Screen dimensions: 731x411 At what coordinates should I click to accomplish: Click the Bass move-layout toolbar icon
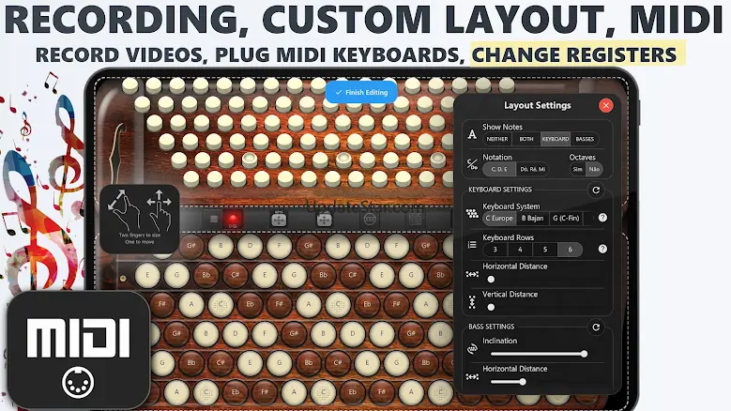click(324, 219)
